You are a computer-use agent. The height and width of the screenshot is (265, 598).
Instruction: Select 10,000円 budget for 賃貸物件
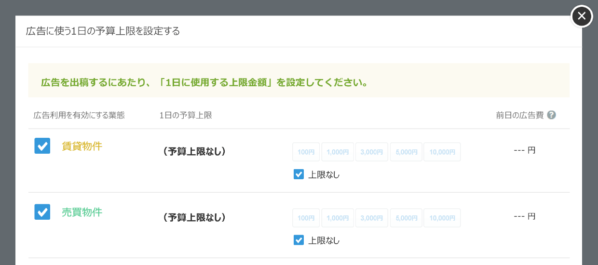(x=442, y=152)
